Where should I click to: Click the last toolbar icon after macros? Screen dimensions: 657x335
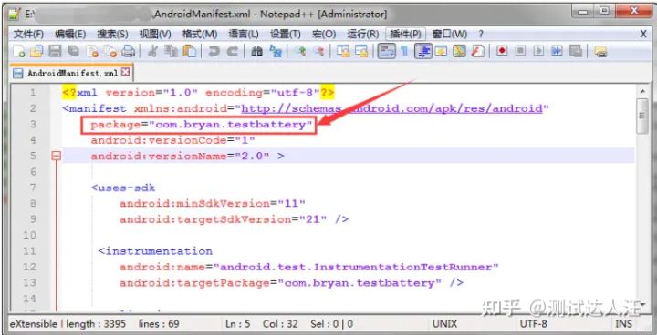600,51
